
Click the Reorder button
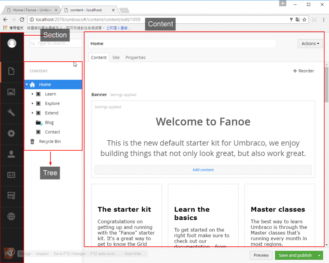(x=304, y=71)
